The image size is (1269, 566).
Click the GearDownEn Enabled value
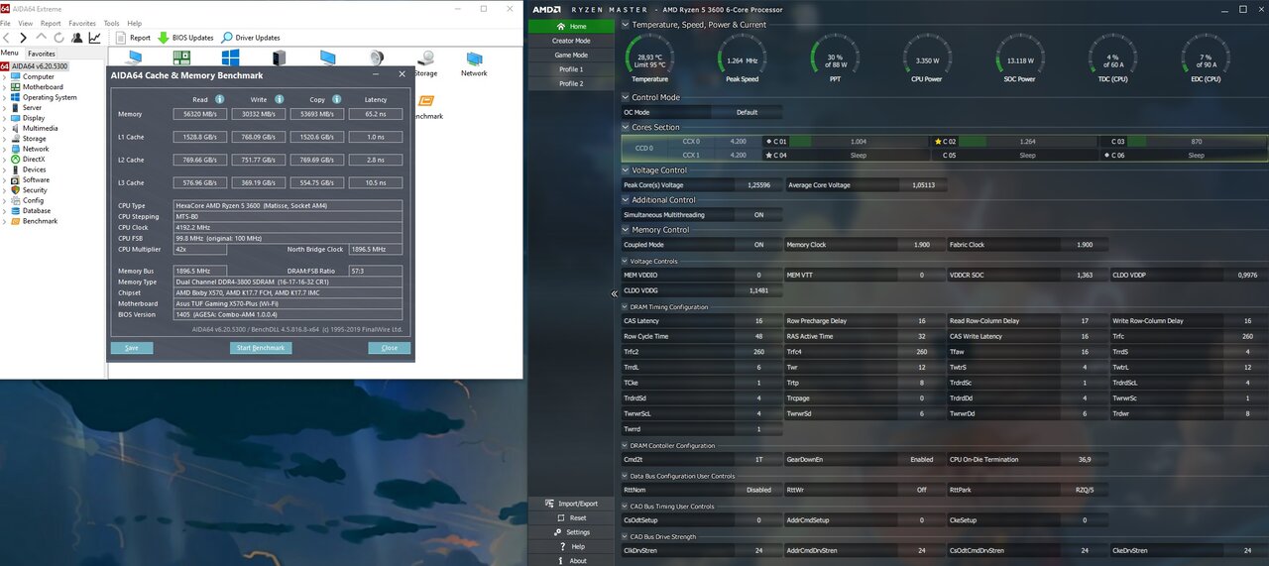click(921, 460)
